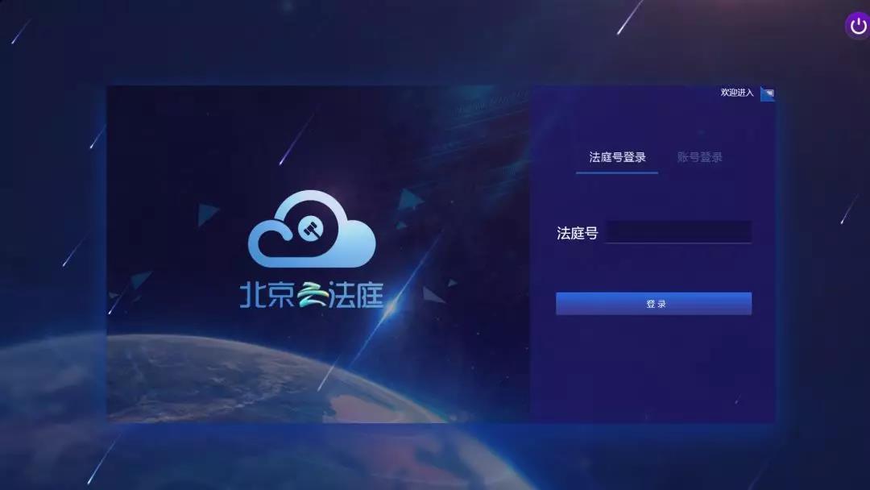Click the 欢迎进入 welcome text
Screen dimensions: 870x490
737,93
